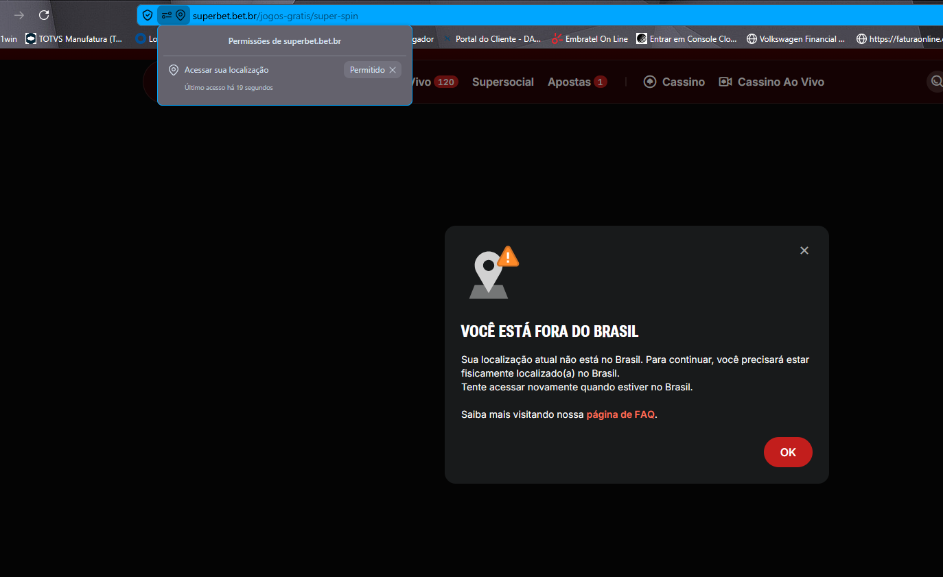The width and height of the screenshot is (943, 577).
Task: Click the spade chip icon beside Cassino
Action: (x=650, y=82)
